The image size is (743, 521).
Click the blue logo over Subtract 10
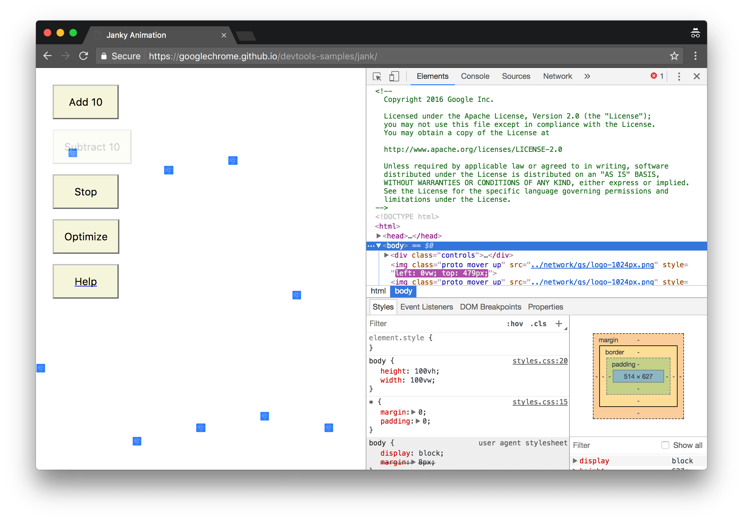73,153
